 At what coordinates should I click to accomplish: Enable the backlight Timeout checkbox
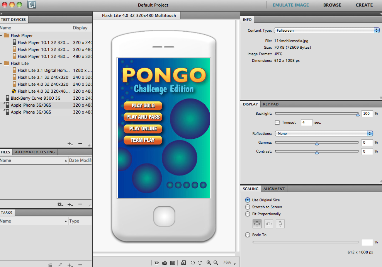click(277, 122)
